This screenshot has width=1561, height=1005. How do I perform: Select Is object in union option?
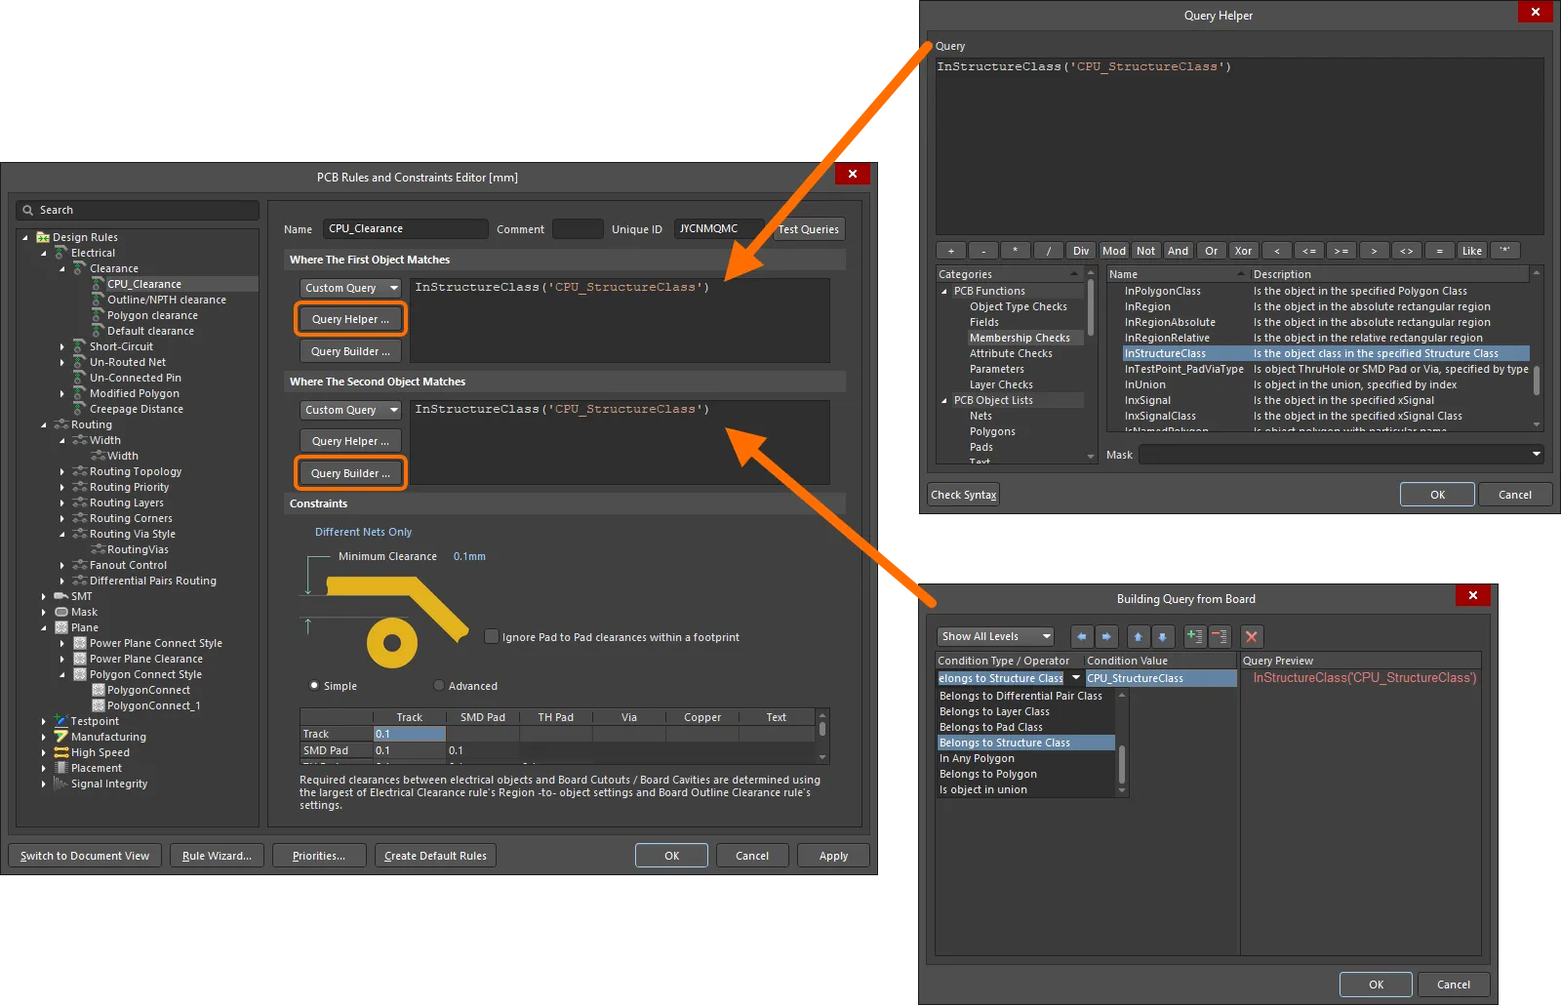click(x=1024, y=789)
